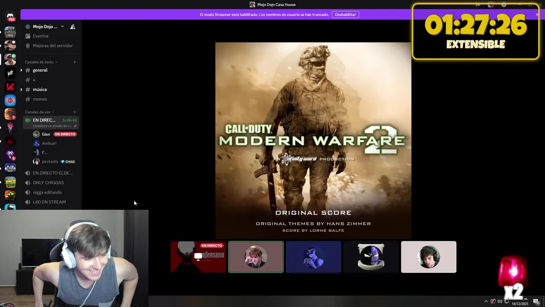This screenshot has width=545, height=307.
Task: Select the VS server icon
Action: [x=10, y=73]
